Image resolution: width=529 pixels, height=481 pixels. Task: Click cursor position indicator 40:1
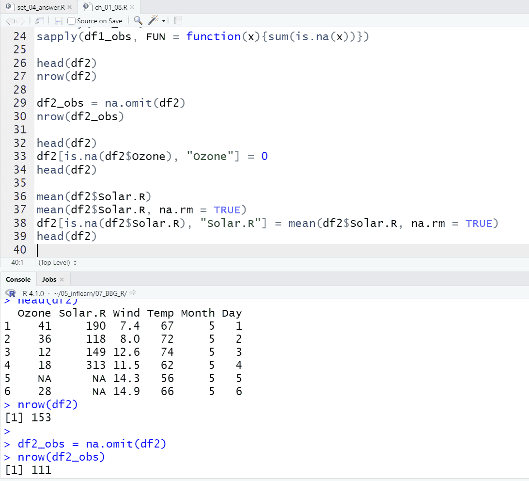pyautogui.click(x=17, y=262)
